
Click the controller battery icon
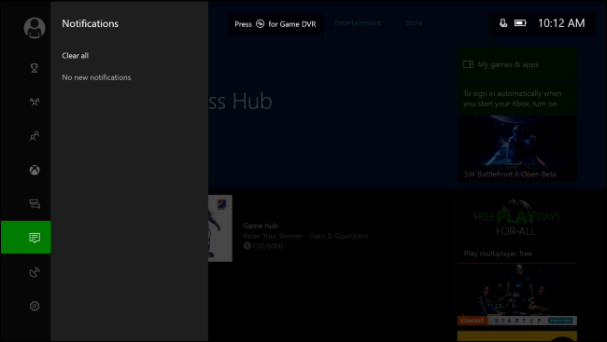(x=520, y=23)
